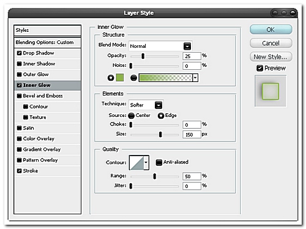Open the Gradient Overlay settings row

pos(47,149)
